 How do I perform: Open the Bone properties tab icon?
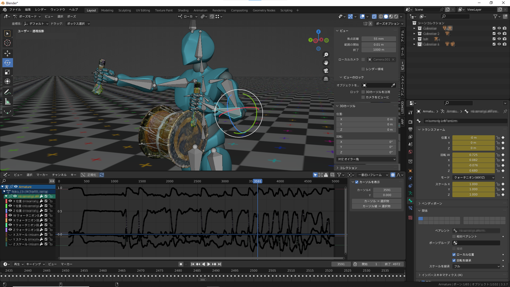click(410, 201)
